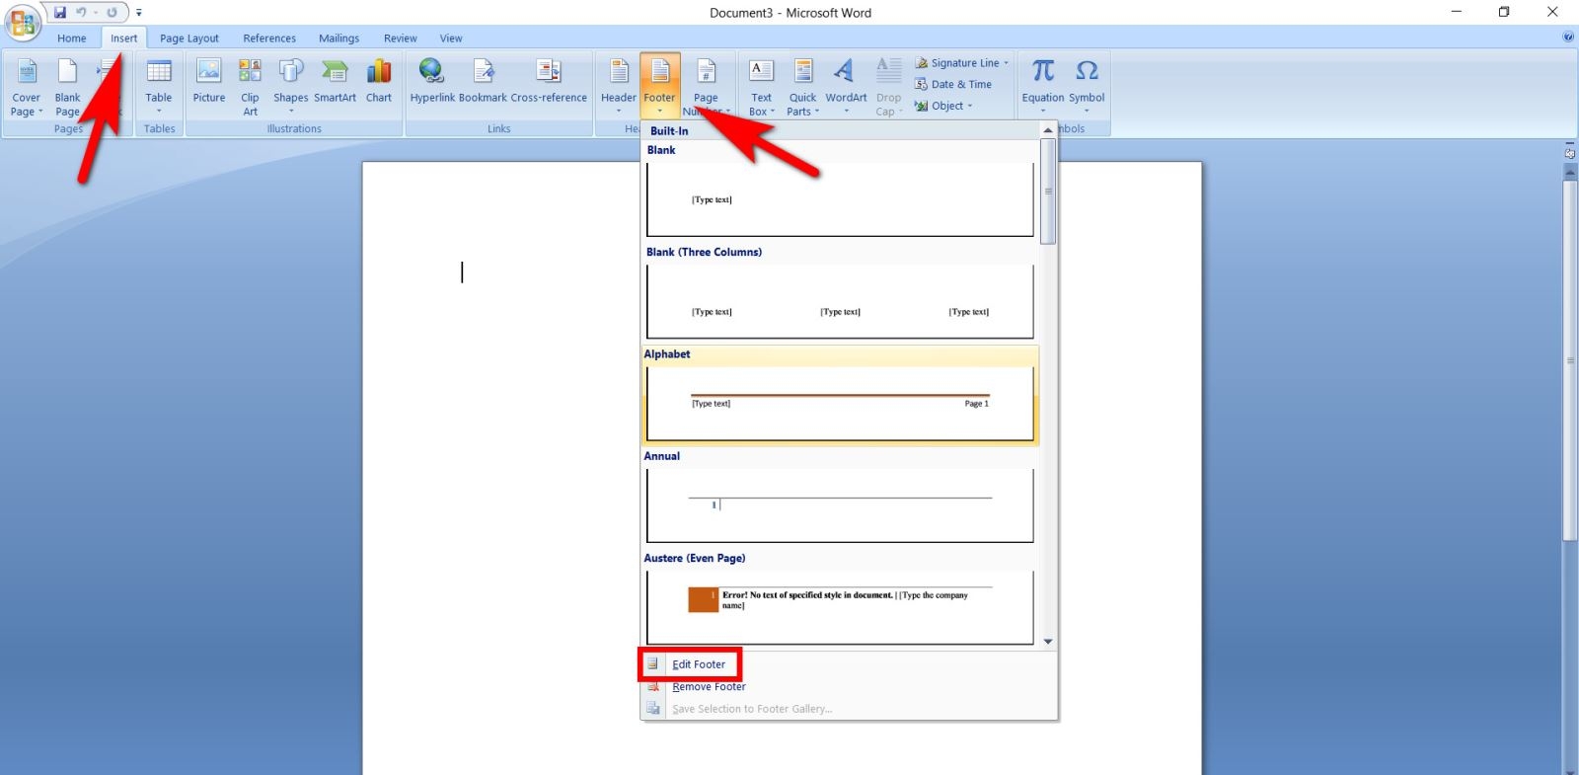This screenshot has width=1579, height=775.
Task: Open Customize Quick Access Toolbar arrow
Action: tap(139, 13)
